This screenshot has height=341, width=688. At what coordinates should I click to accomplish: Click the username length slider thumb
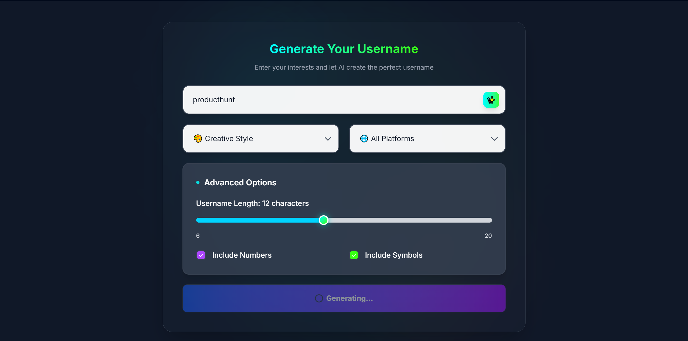pos(323,220)
